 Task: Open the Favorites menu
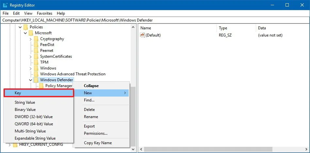pyautogui.click(x=45, y=13)
